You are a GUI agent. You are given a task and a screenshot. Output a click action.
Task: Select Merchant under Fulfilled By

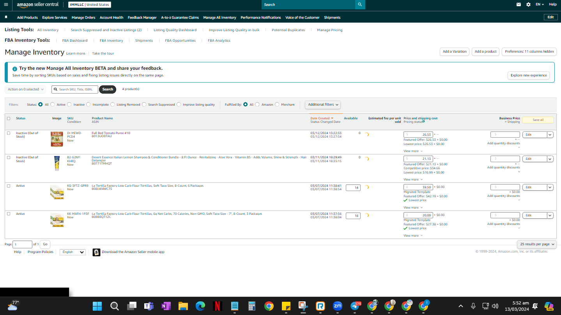point(277,104)
